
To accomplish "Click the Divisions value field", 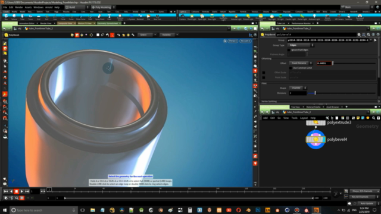I will 298,93.
